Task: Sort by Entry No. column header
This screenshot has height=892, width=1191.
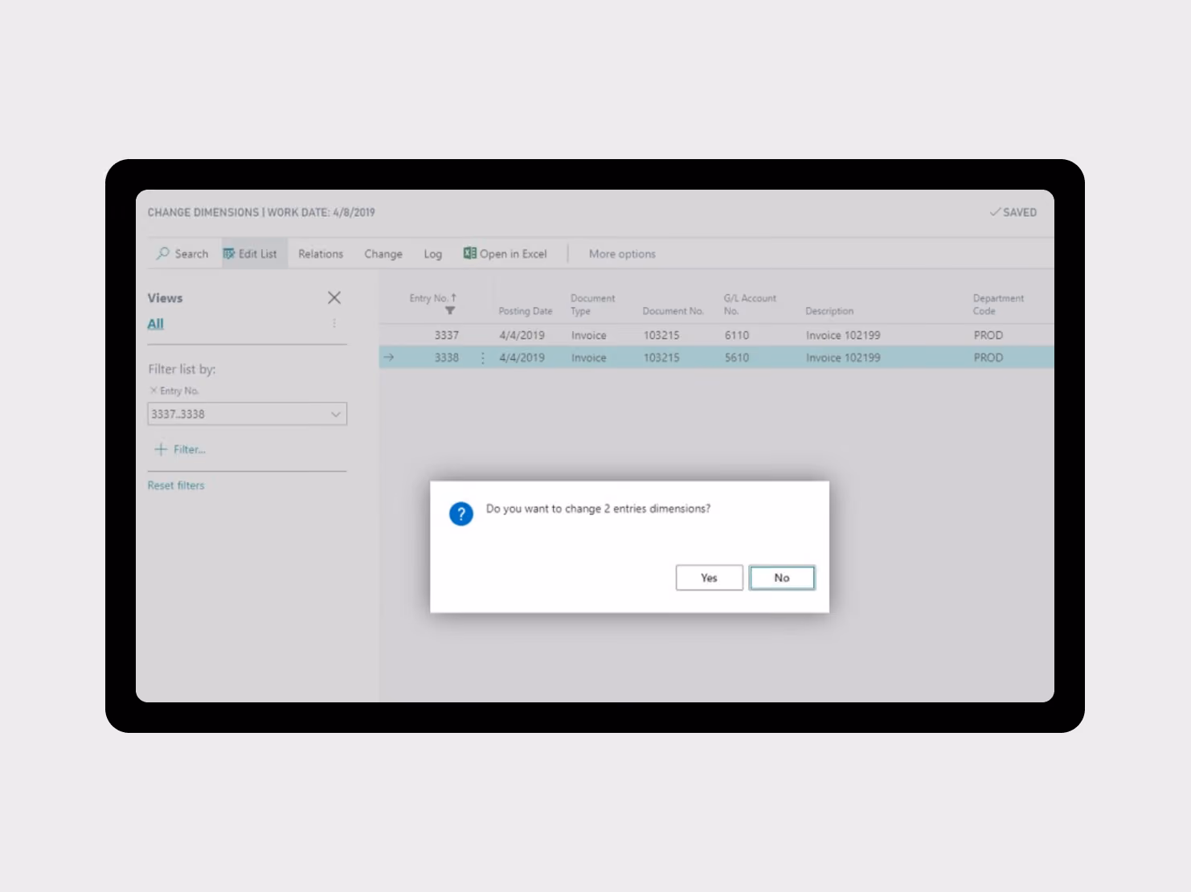Action: coord(432,298)
